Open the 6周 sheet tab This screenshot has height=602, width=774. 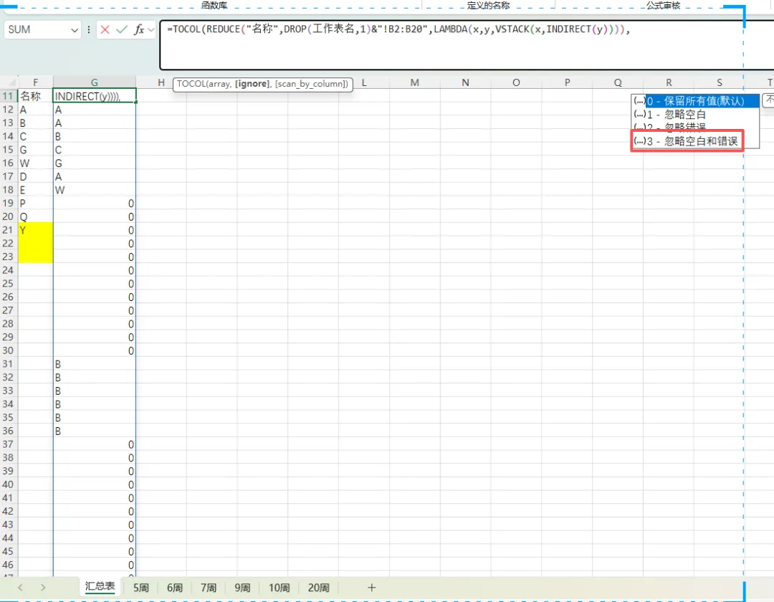174,588
